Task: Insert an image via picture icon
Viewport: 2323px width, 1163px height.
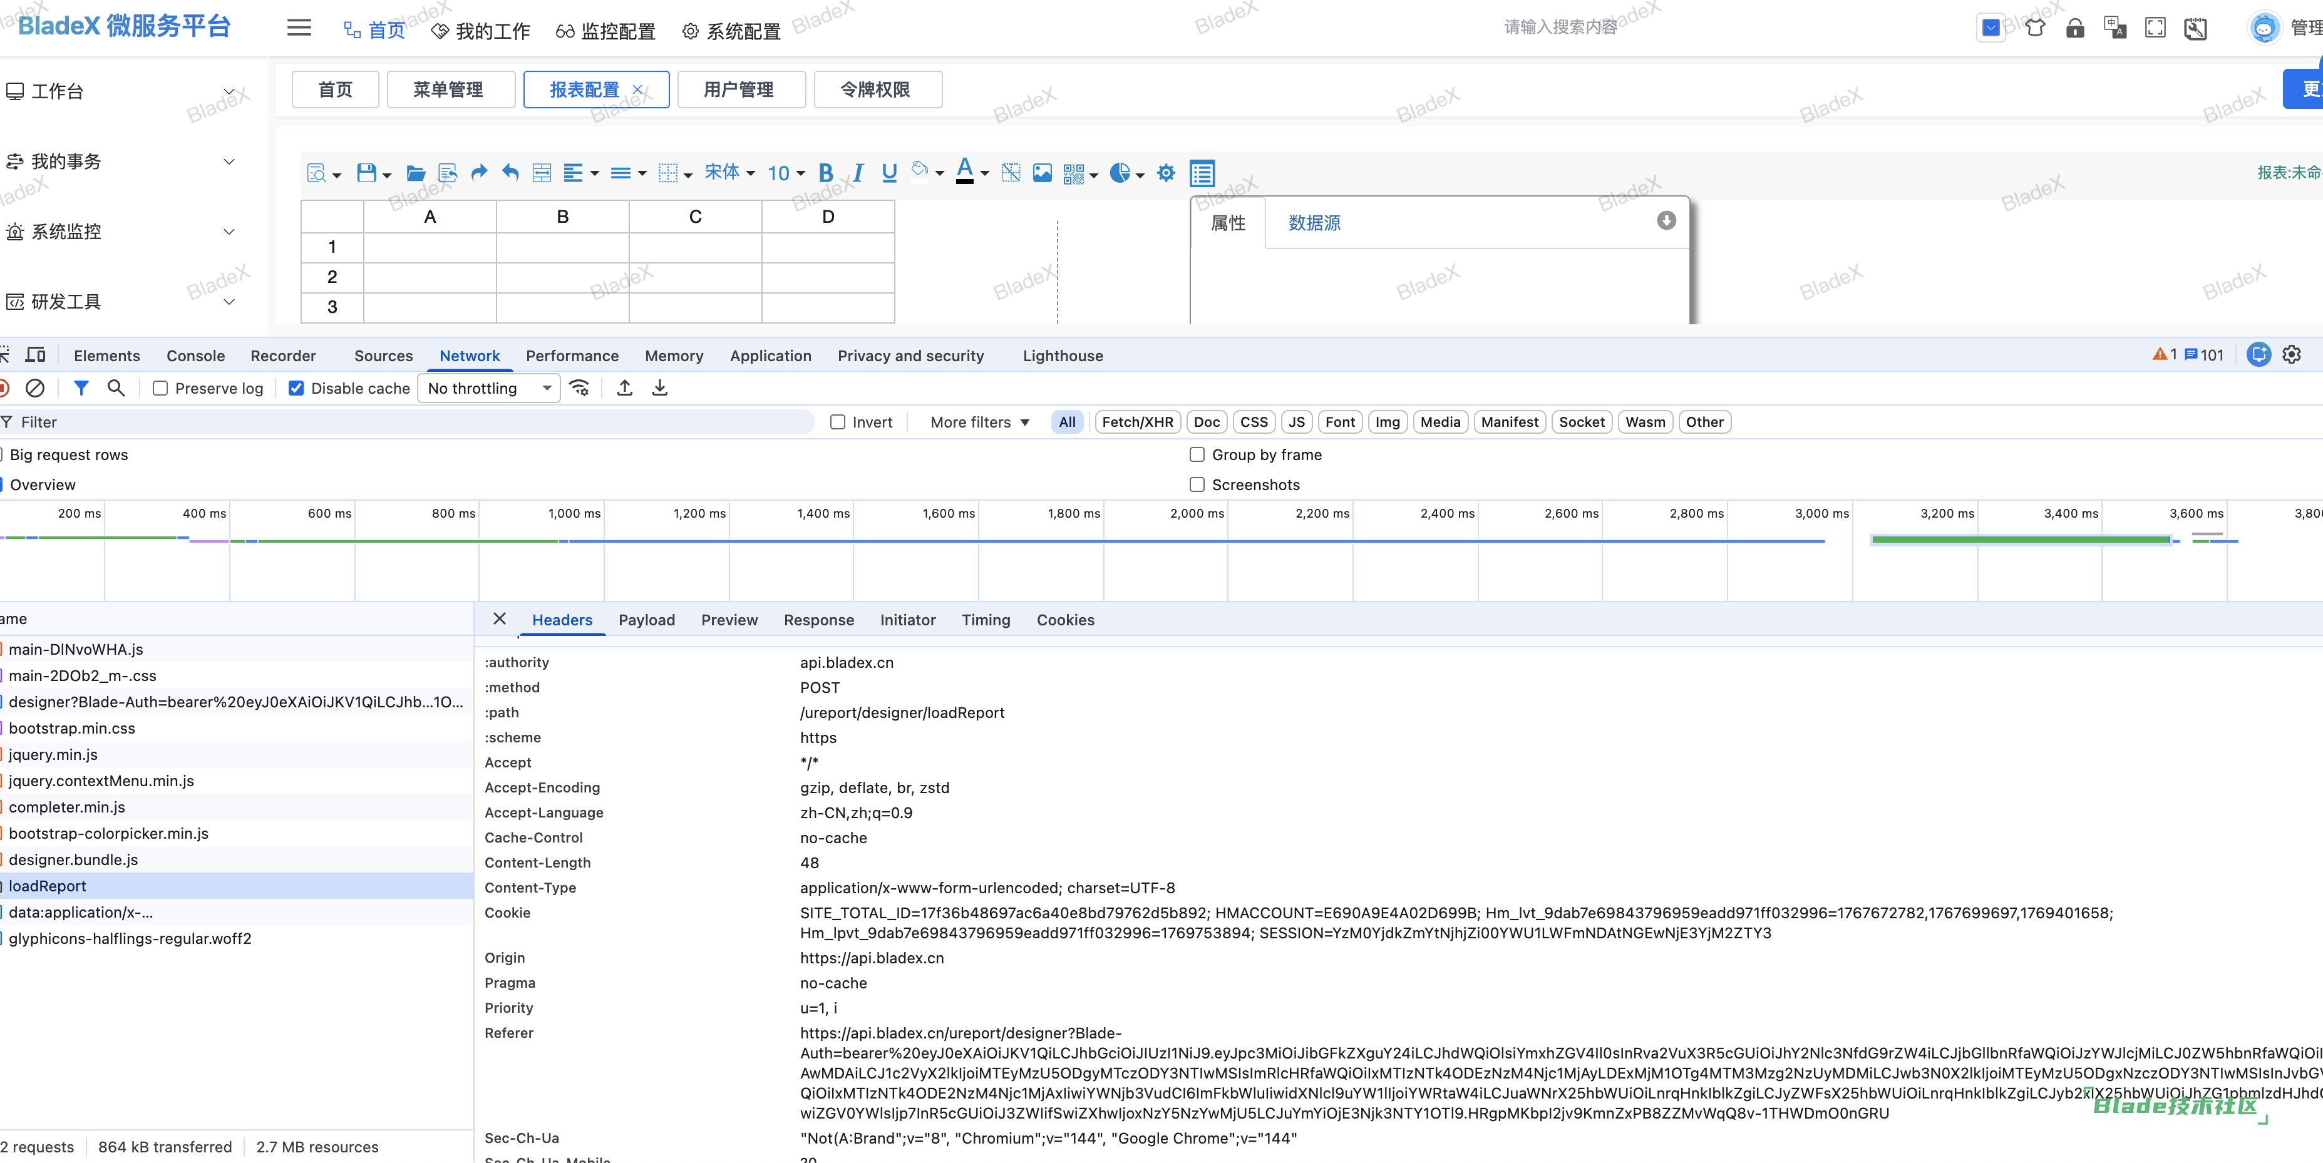Action: (x=1041, y=173)
